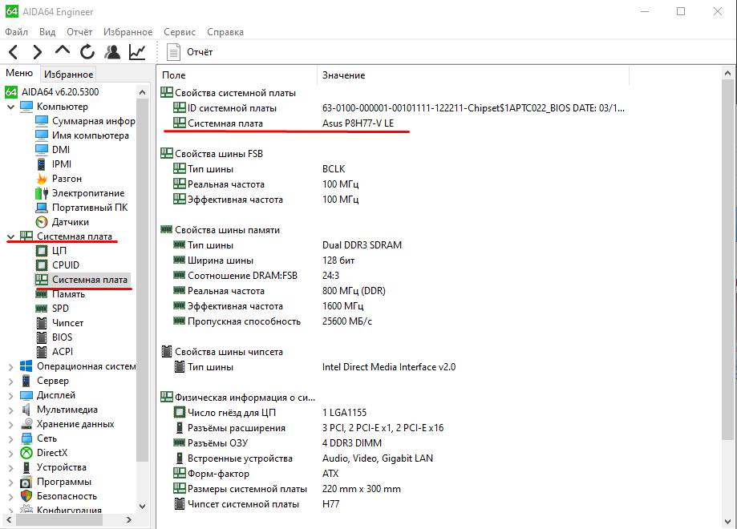Open the SPD tree item
The height and width of the screenshot is (529, 737).
(x=52, y=309)
